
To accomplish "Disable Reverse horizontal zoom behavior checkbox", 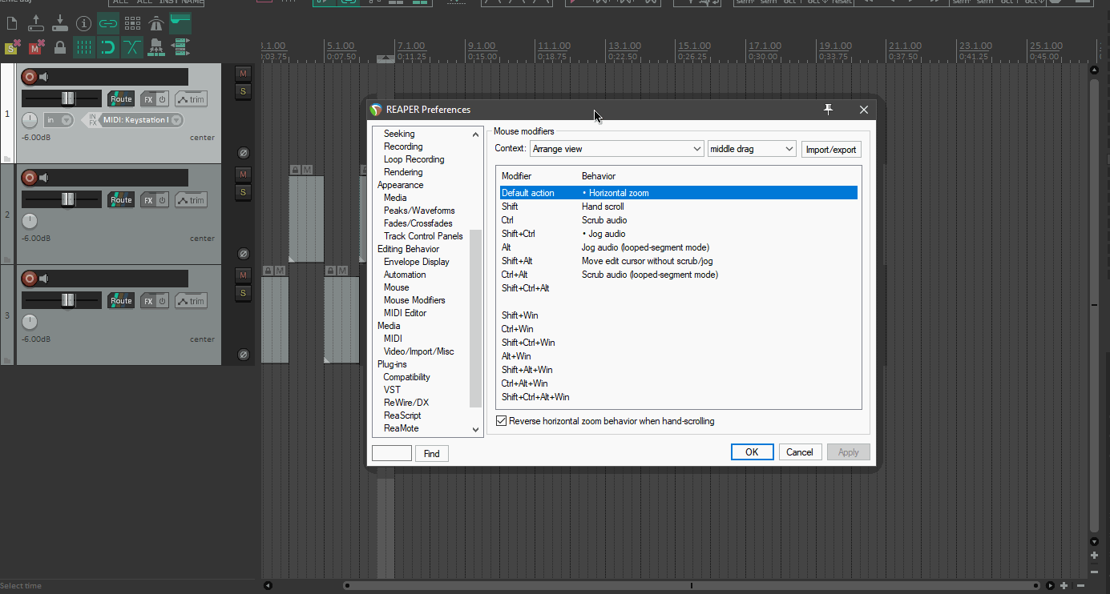I will coord(502,421).
